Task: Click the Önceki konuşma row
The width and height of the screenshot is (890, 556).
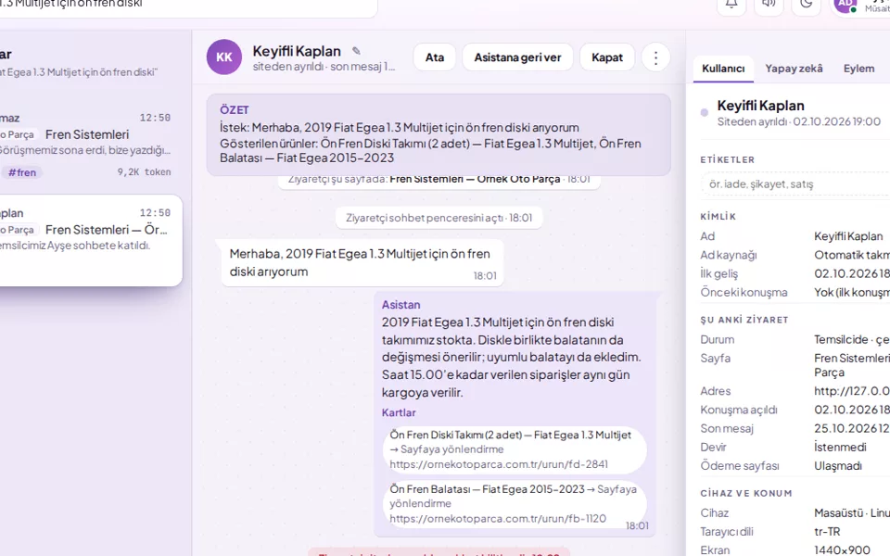Action: point(795,292)
